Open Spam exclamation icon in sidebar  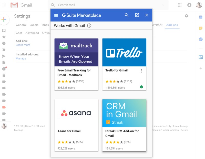[4, 68]
